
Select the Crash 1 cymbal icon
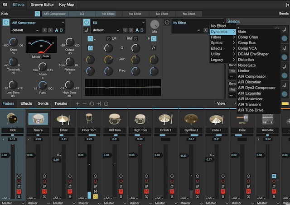164,119
